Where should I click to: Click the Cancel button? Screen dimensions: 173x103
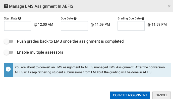pos(161,95)
